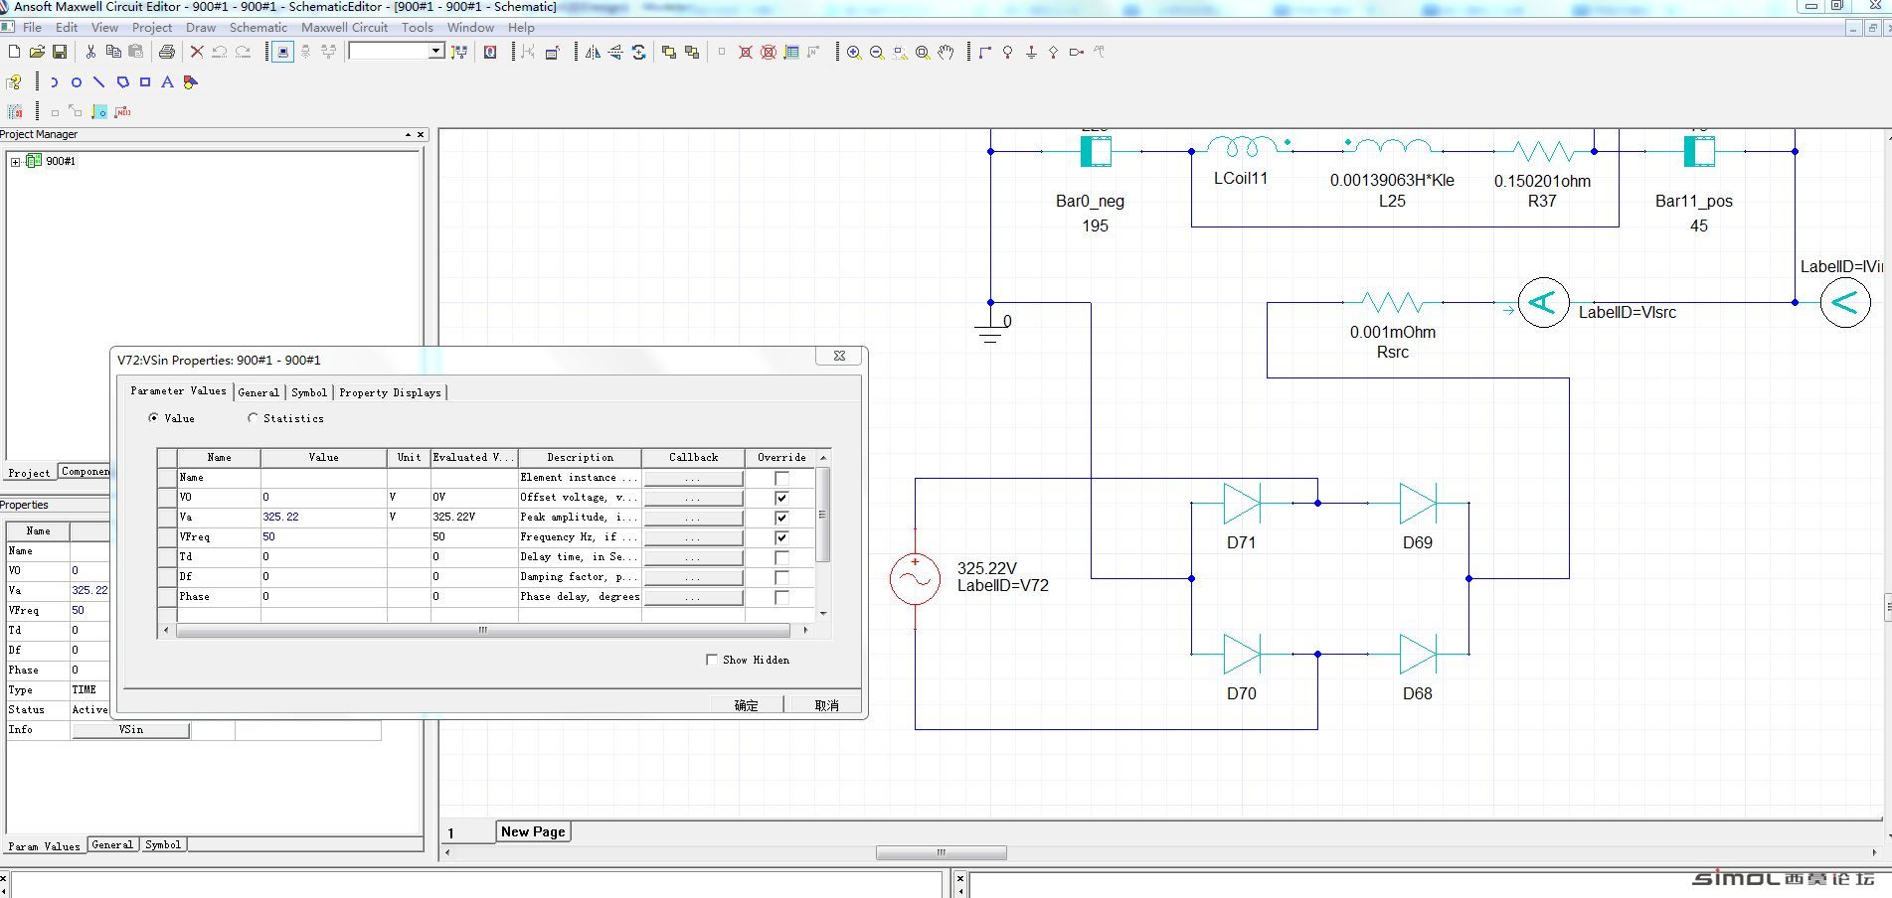
Task: Select the draw Arc tool
Action: click(x=54, y=82)
